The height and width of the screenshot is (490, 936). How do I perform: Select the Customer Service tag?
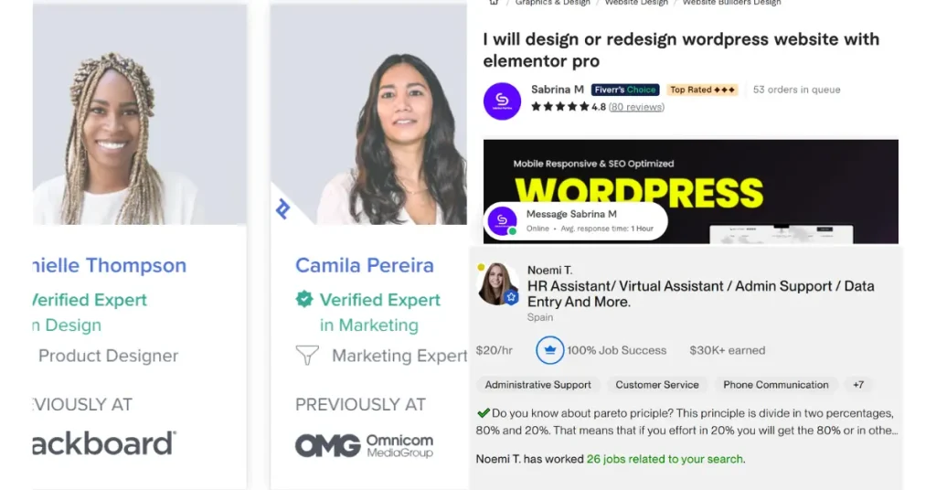(657, 385)
